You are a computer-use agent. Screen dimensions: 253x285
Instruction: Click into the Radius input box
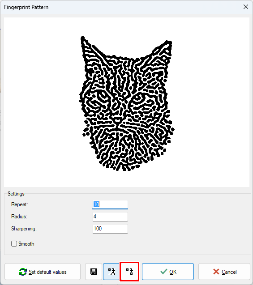point(110,217)
